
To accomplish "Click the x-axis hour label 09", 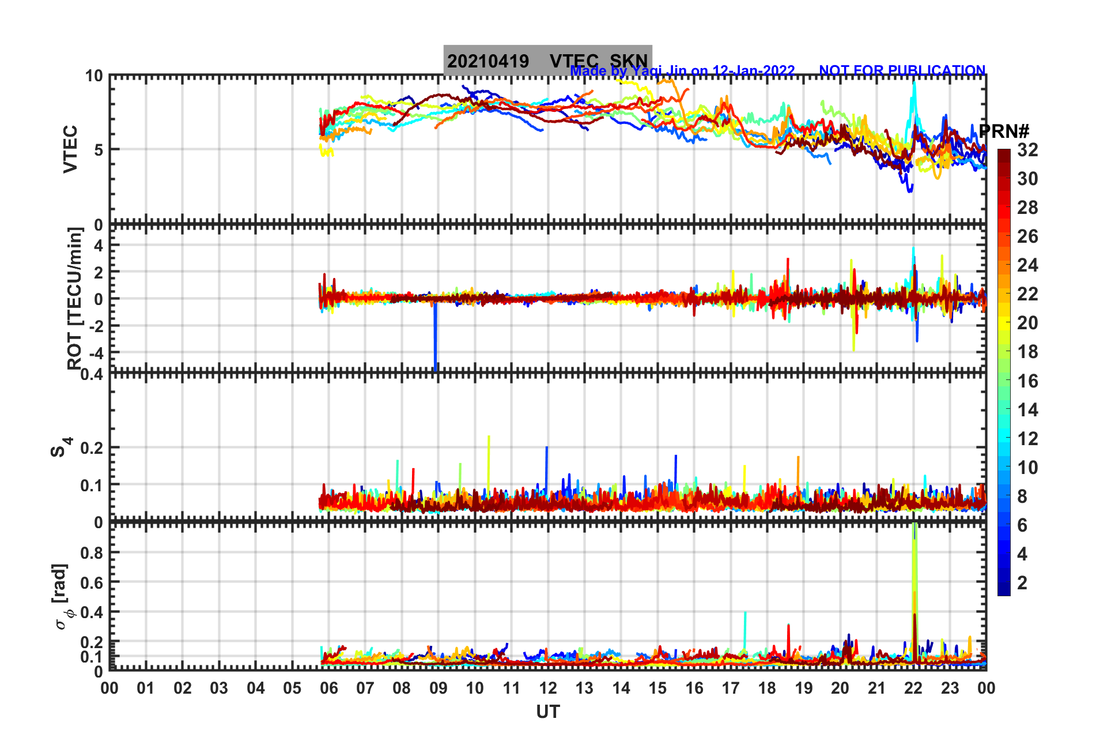I will pyautogui.click(x=438, y=688).
